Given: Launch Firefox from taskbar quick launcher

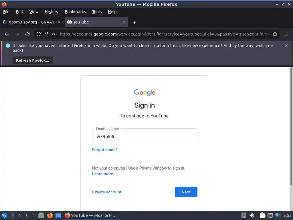Looking at the screenshot, I should (50, 215).
